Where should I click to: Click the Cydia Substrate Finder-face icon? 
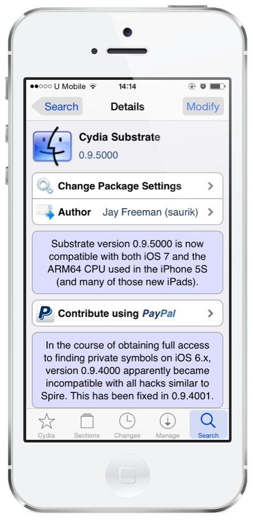[x=52, y=146]
